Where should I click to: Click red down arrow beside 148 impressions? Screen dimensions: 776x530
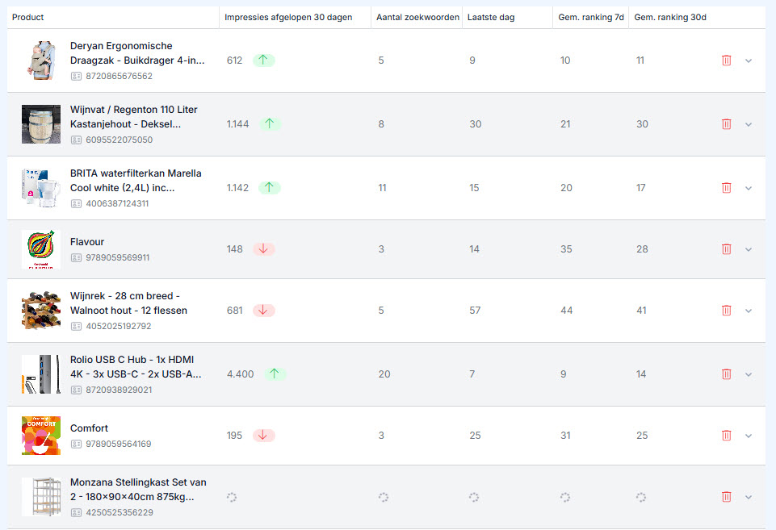click(x=263, y=249)
